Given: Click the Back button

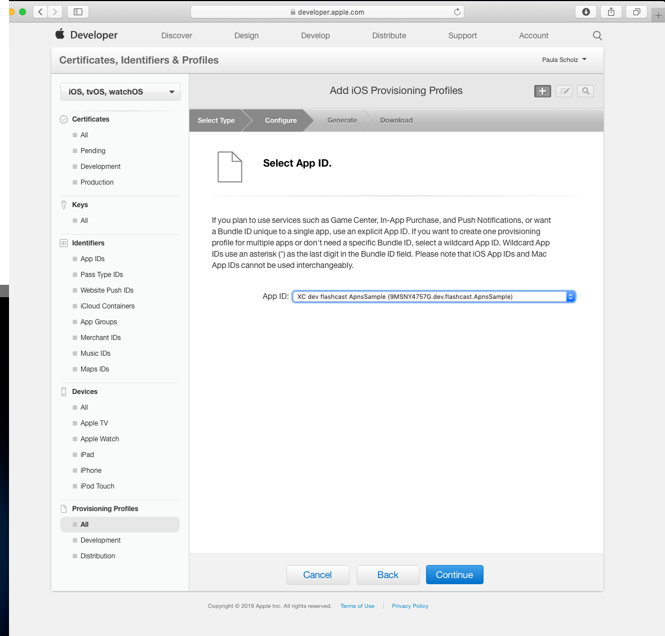Looking at the screenshot, I should point(388,575).
